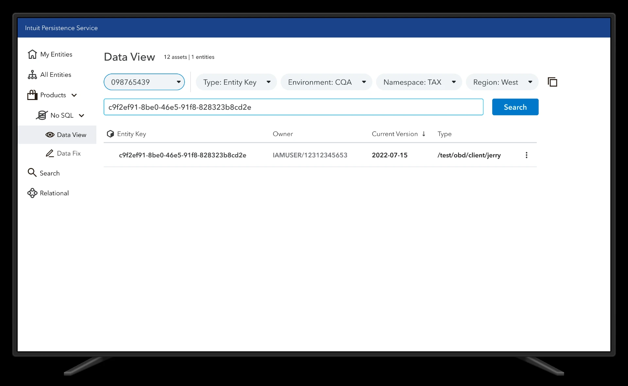
Task: Click the Data View eye icon
Action: pos(50,135)
